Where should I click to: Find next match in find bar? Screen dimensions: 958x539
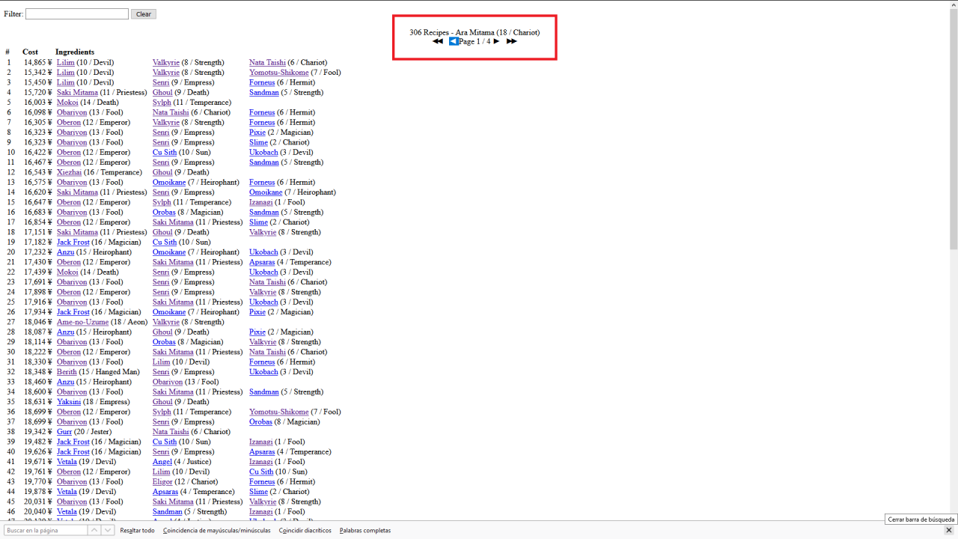108,530
